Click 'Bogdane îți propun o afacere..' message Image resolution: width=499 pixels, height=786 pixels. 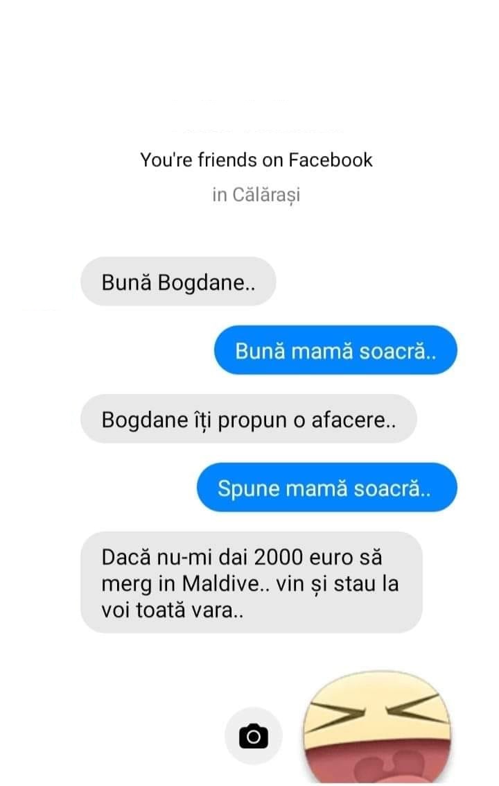click(x=249, y=419)
